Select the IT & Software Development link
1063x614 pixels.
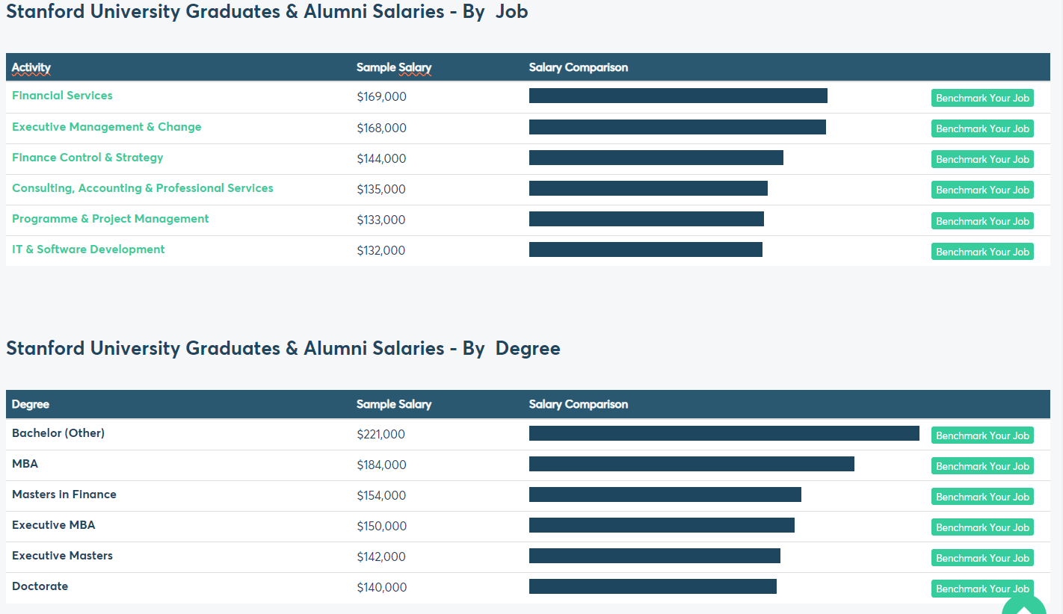coord(88,249)
